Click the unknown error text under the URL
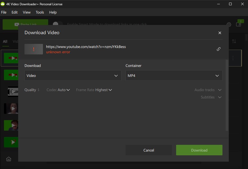 coord(58,52)
